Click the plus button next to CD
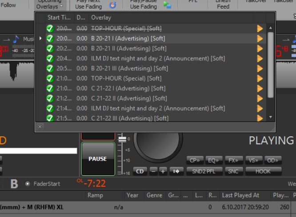Screen dimensions: 296x217 click(163, 171)
